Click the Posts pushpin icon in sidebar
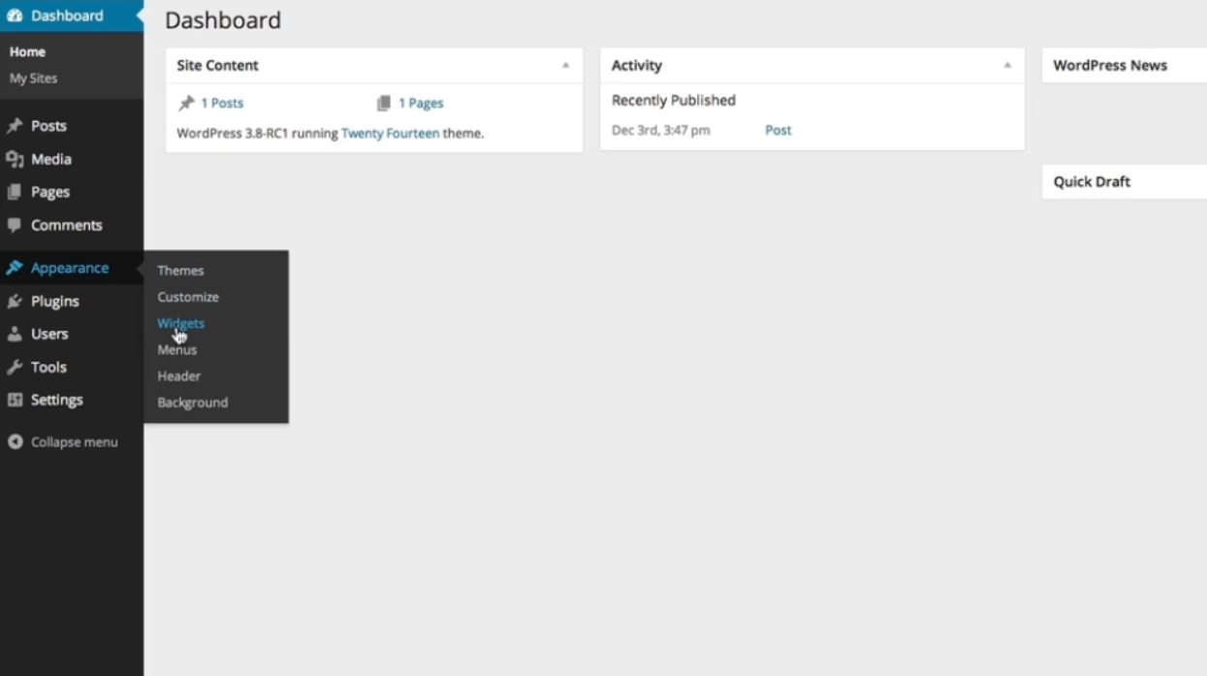The width and height of the screenshot is (1207, 676). click(15, 126)
